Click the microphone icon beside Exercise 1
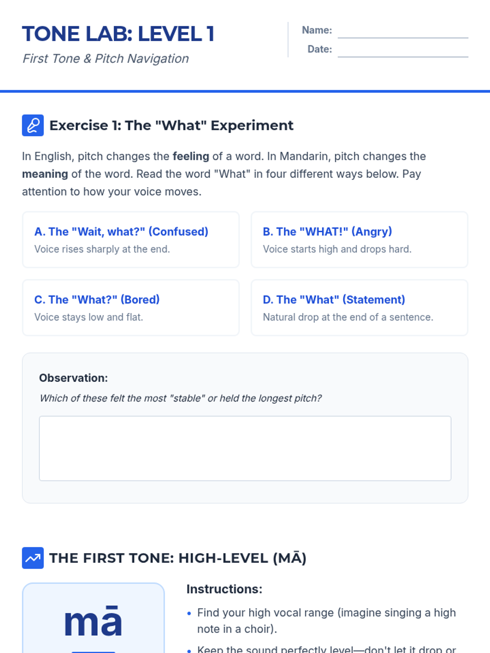The image size is (490, 653). pyautogui.click(x=33, y=125)
